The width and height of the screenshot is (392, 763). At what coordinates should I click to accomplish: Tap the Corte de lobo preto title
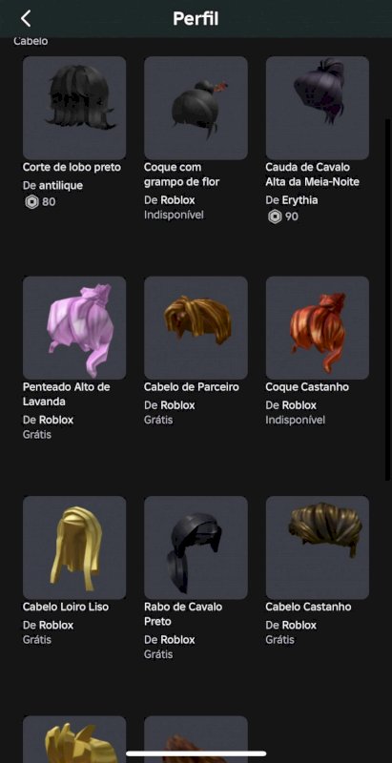click(72, 168)
